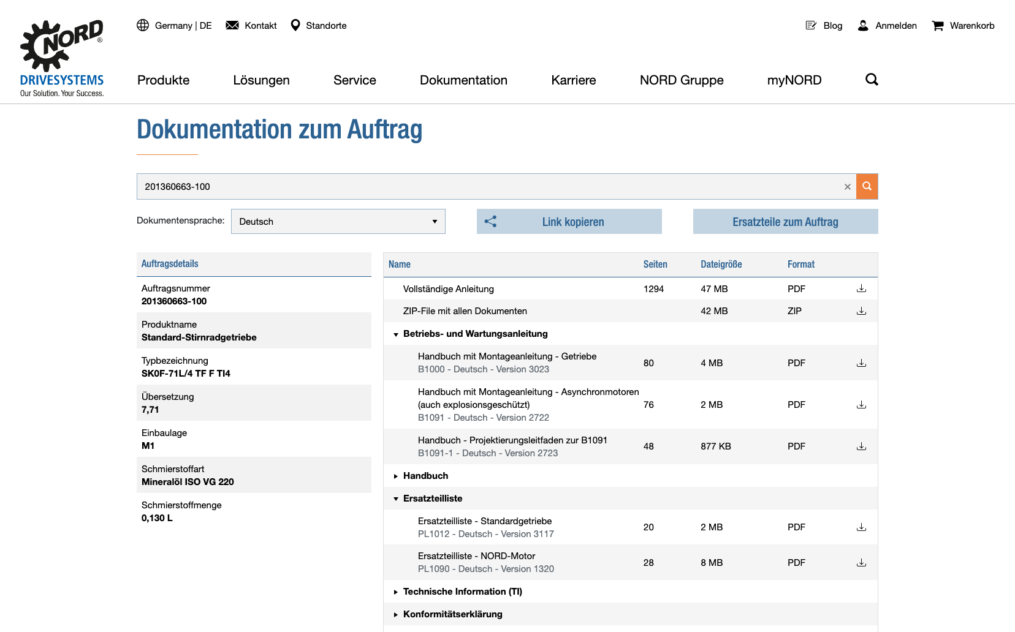Download ZIP-File mit allen Dokumenten

coord(861,311)
